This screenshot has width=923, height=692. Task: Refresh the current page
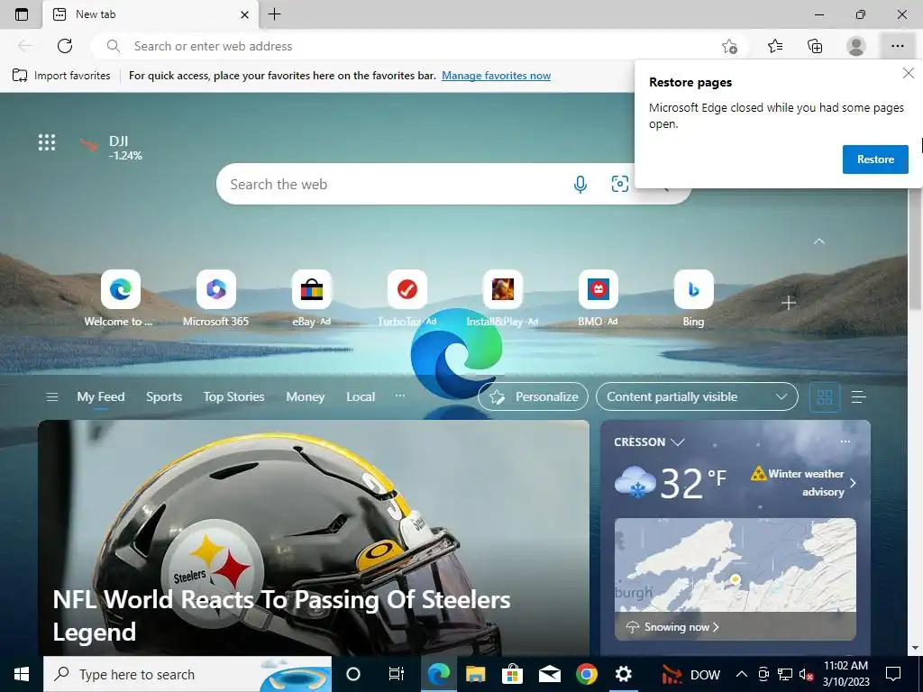pyautogui.click(x=65, y=46)
